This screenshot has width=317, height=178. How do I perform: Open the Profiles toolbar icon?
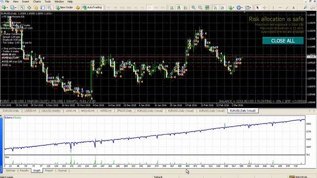[12, 7]
